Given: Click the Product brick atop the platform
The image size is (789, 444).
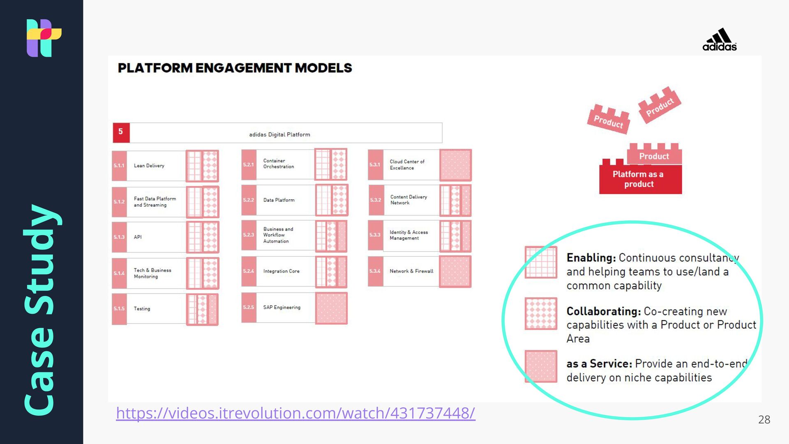Looking at the screenshot, I should 654,154.
